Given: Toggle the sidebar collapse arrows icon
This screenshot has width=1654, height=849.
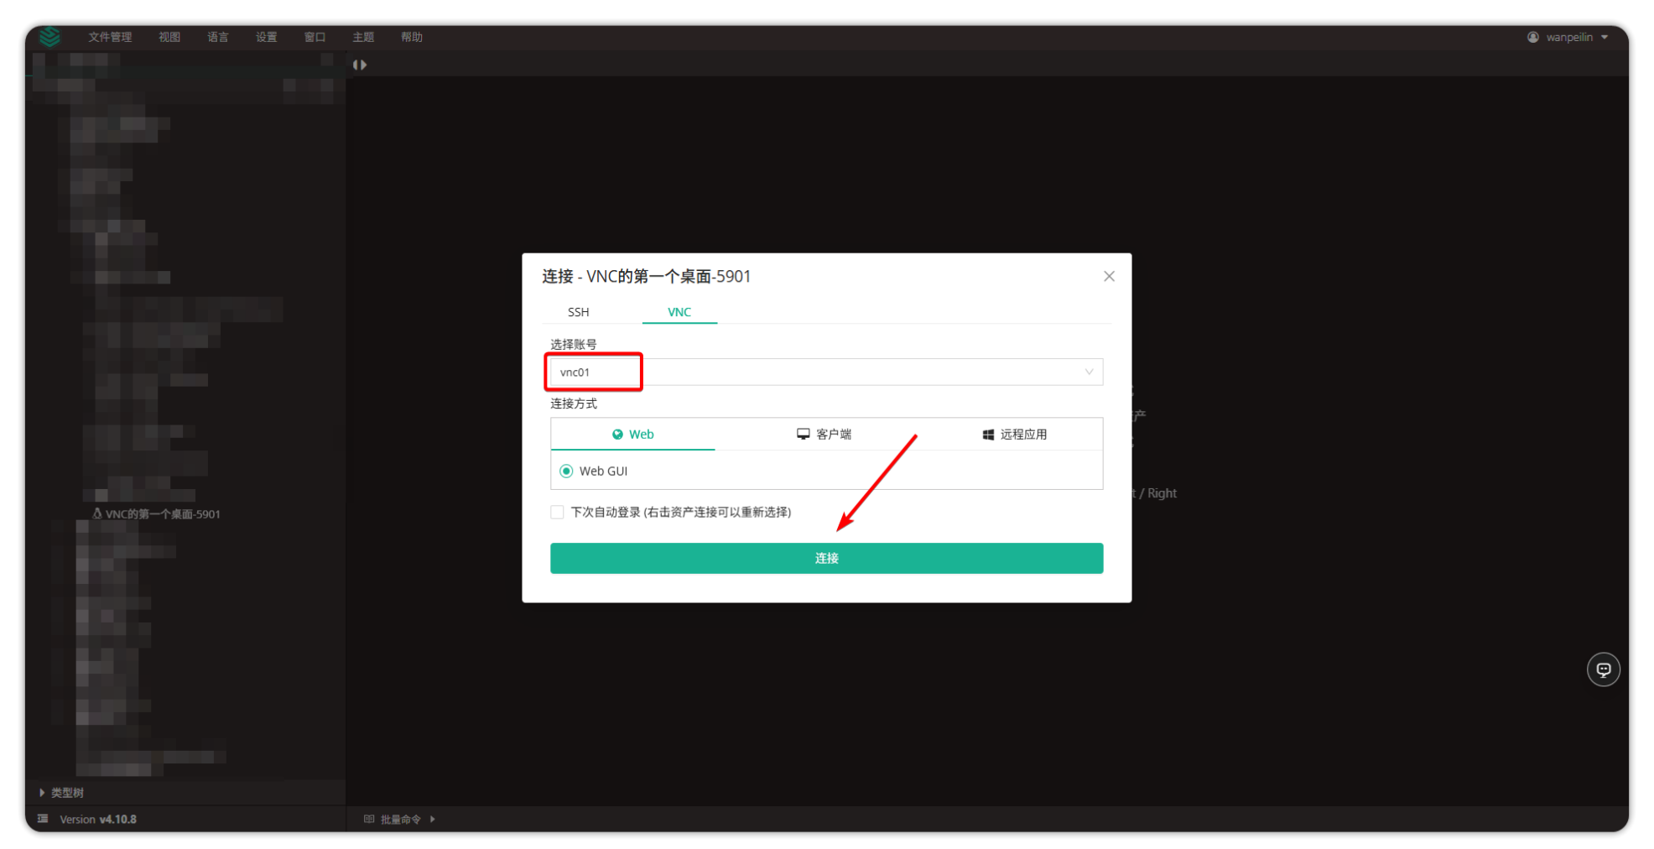Looking at the screenshot, I should (x=360, y=65).
